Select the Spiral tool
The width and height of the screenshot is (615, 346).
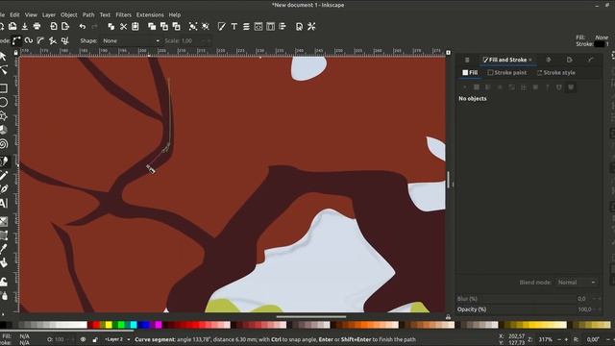[4, 144]
